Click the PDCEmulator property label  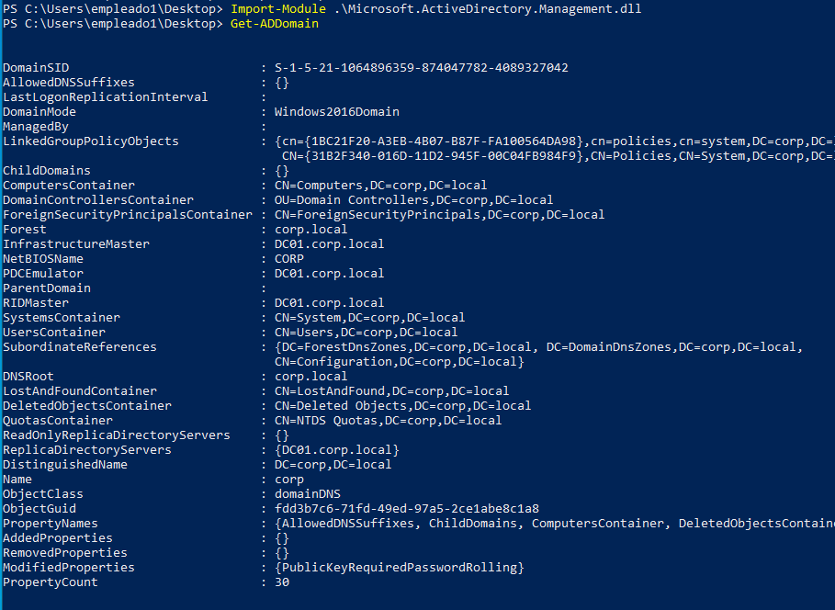click(x=43, y=273)
